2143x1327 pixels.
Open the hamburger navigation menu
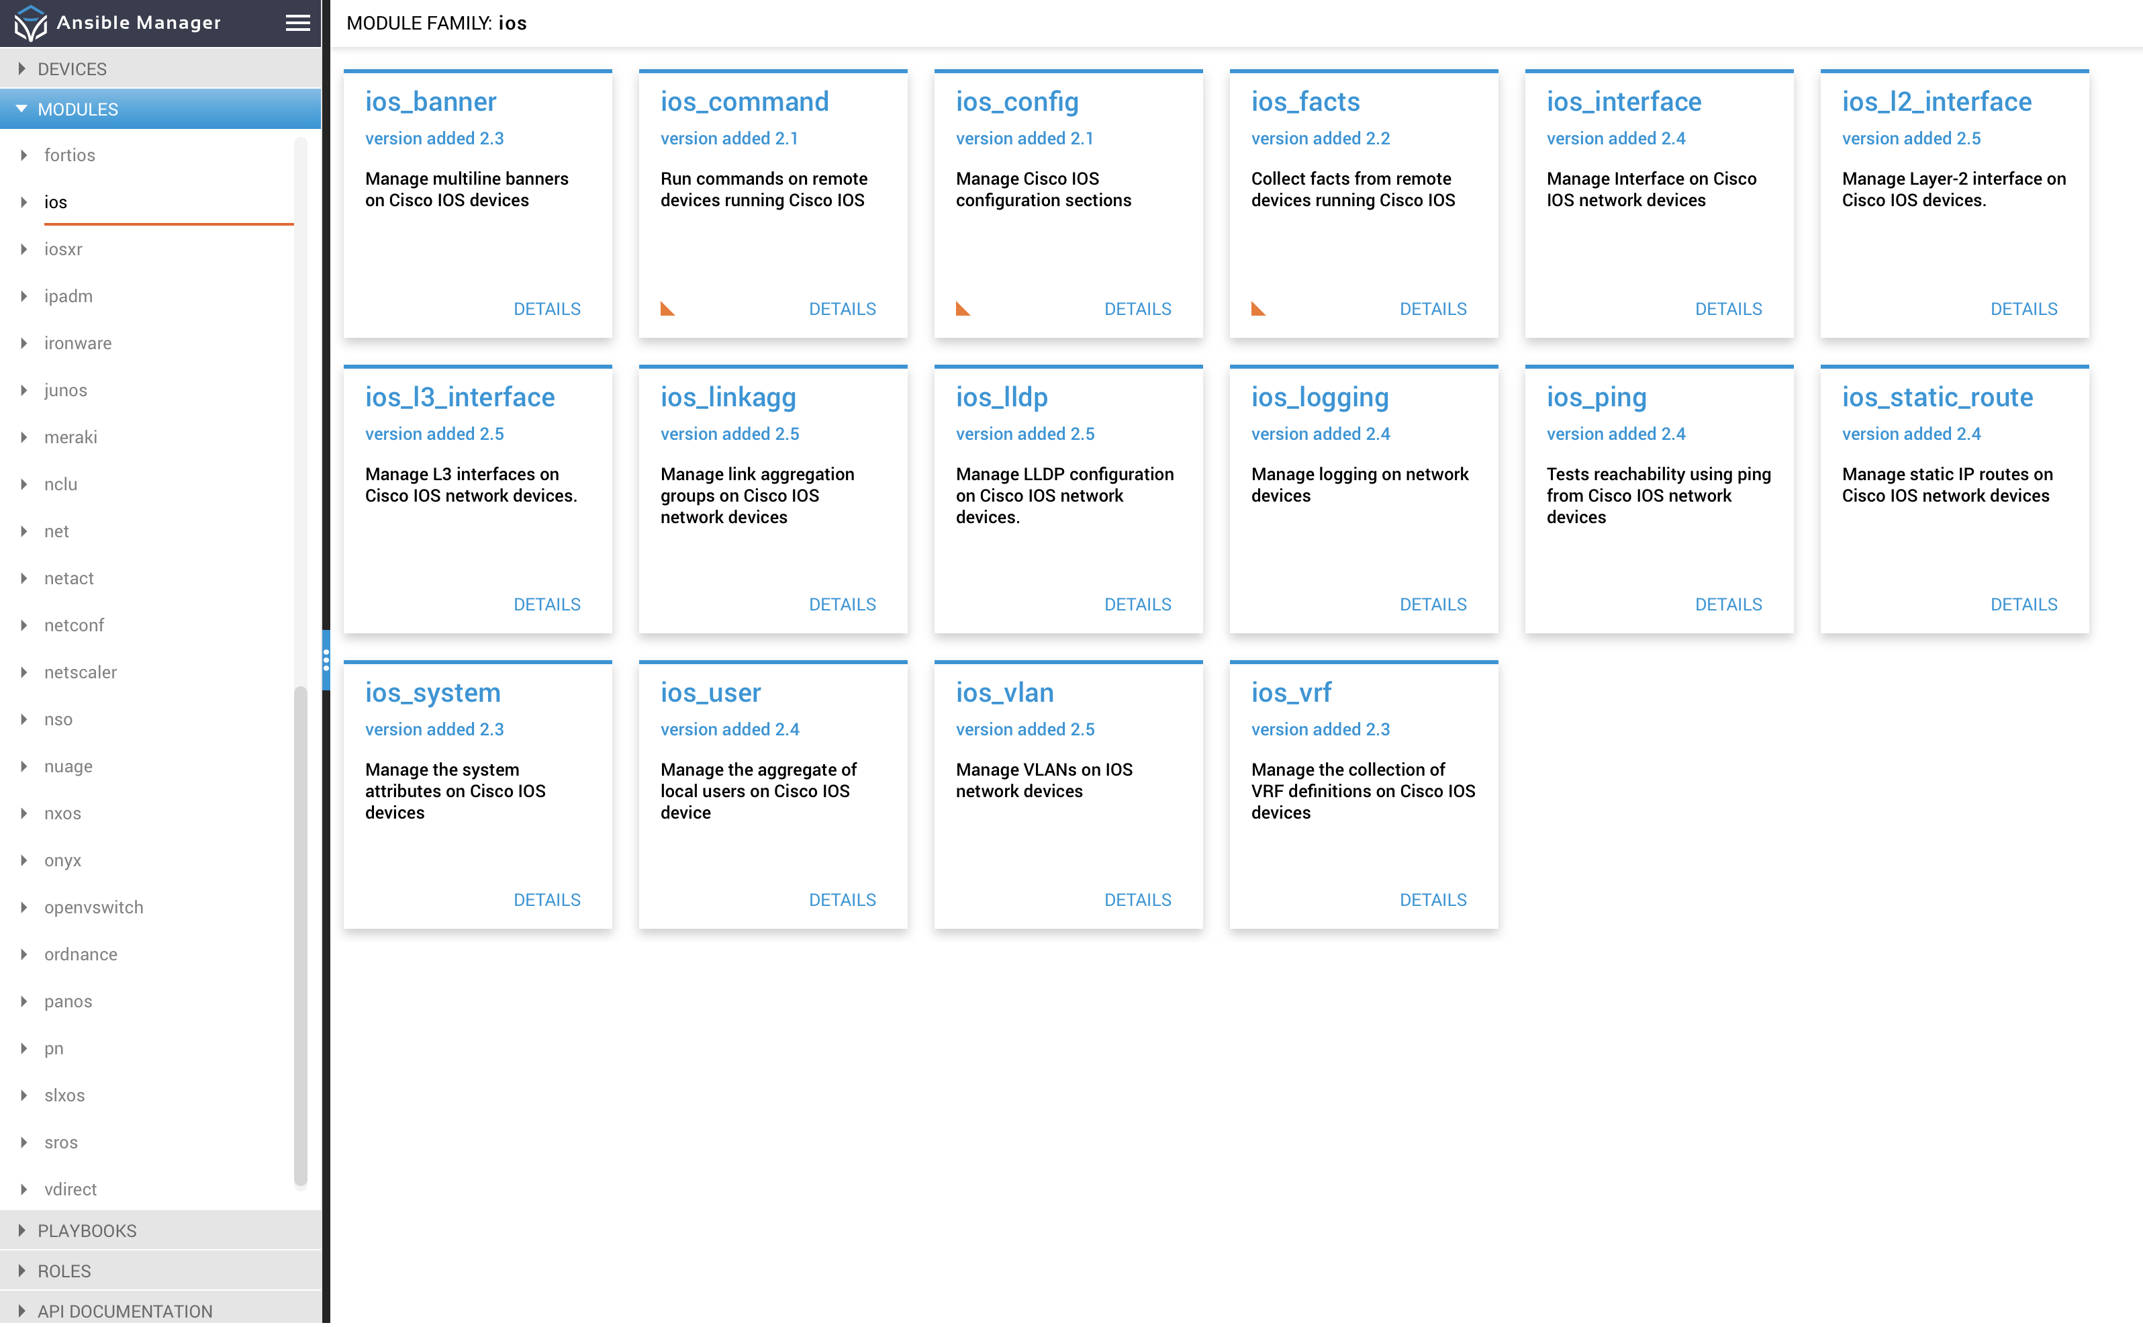[x=297, y=22]
